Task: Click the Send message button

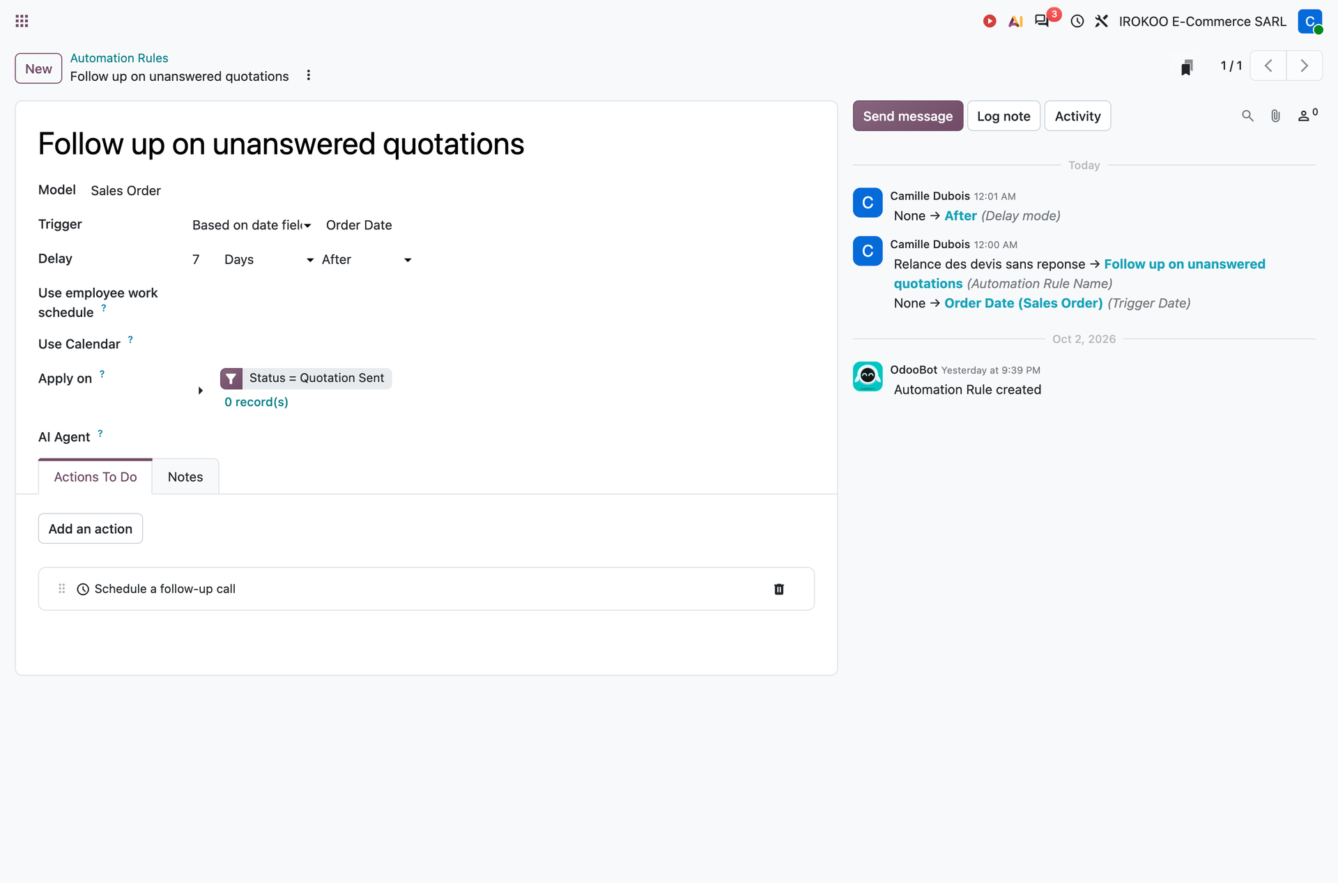Action: [x=908, y=116]
